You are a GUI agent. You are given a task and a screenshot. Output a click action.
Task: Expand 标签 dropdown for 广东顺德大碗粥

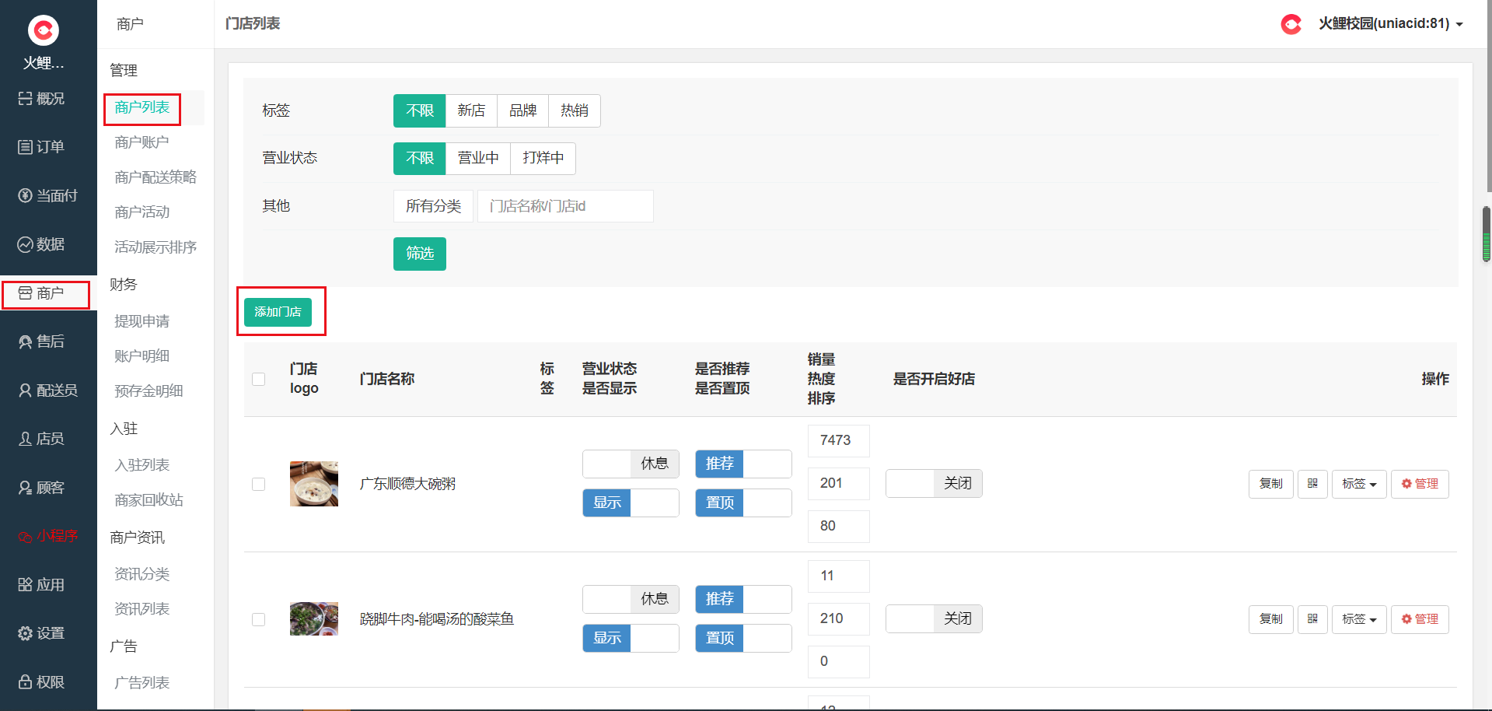coord(1358,484)
